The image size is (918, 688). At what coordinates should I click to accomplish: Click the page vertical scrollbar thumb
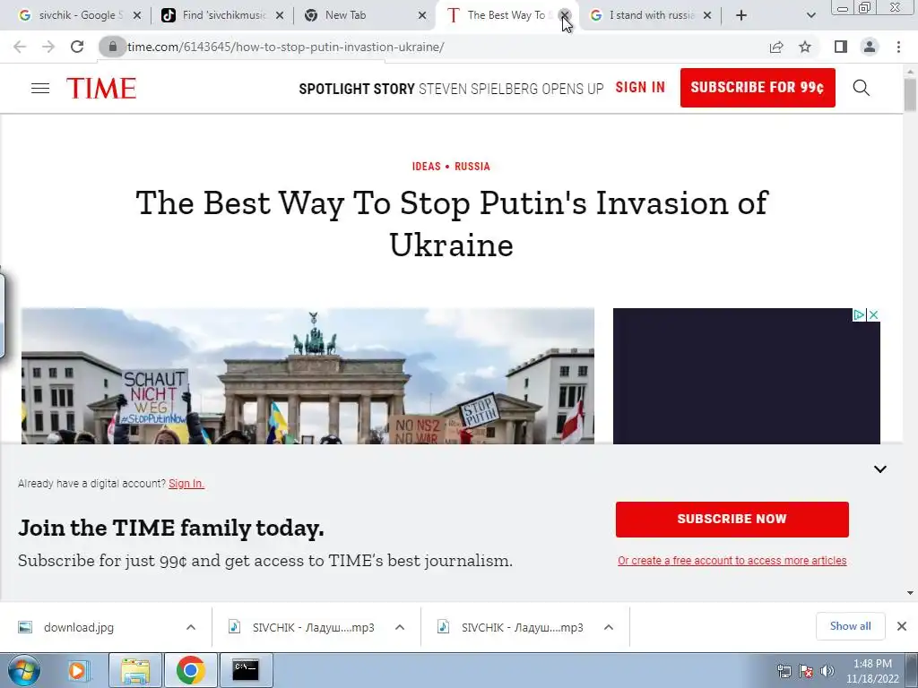(910, 95)
